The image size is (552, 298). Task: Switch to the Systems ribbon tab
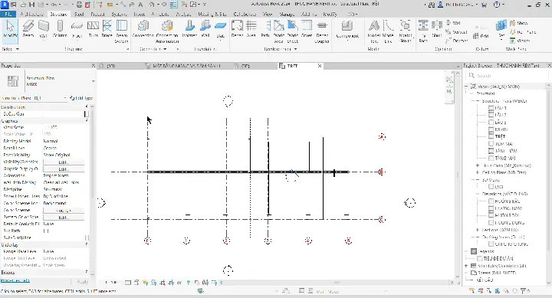click(119, 14)
